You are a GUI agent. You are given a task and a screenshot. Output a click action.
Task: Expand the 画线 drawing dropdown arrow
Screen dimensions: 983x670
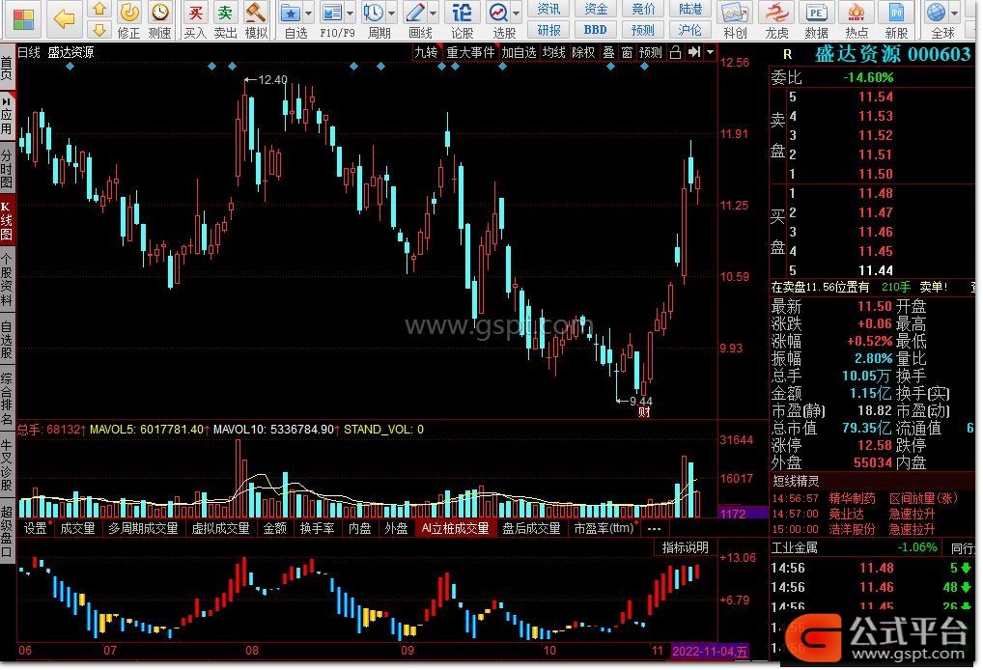click(x=434, y=14)
